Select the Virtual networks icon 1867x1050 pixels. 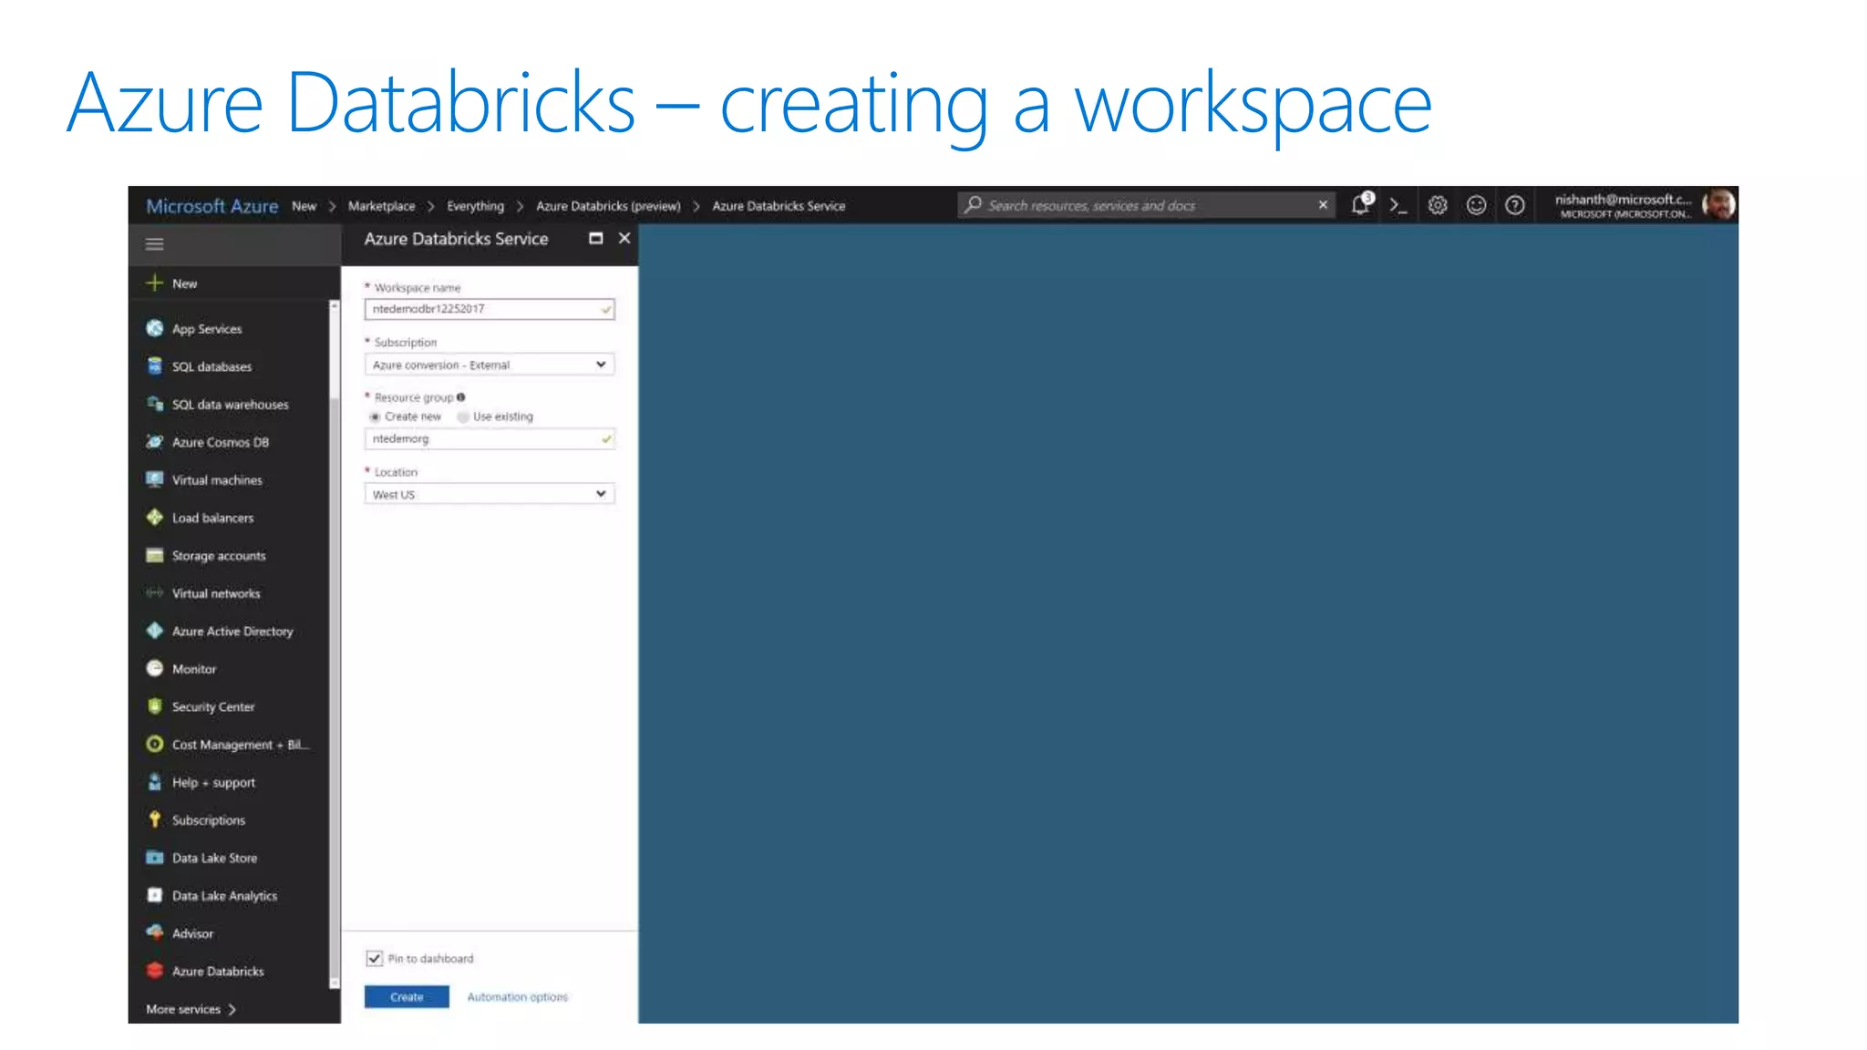pyautogui.click(x=155, y=592)
